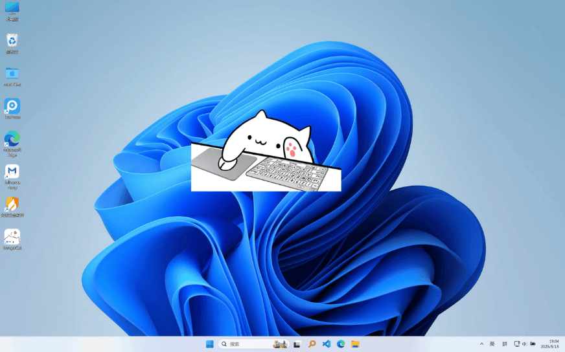Switch the 英 input language indicator
Screen dimensions: 565x352
click(x=492, y=344)
